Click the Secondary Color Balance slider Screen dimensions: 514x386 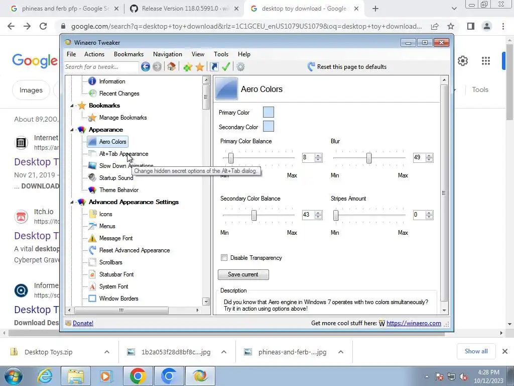253,215
